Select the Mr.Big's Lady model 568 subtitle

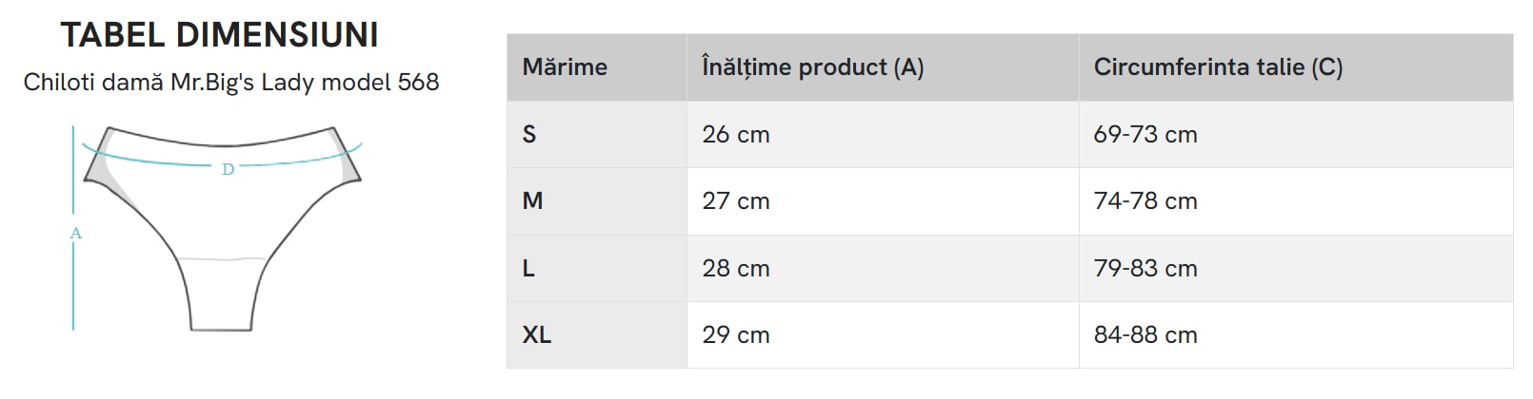[x=231, y=83]
